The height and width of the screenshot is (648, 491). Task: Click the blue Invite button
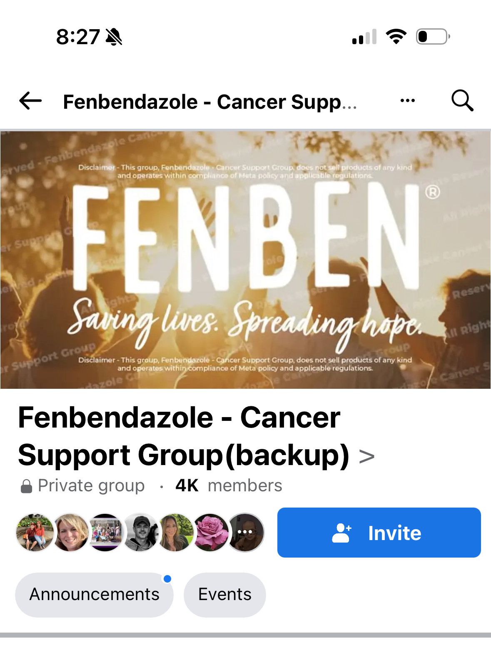click(x=379, y=533)
